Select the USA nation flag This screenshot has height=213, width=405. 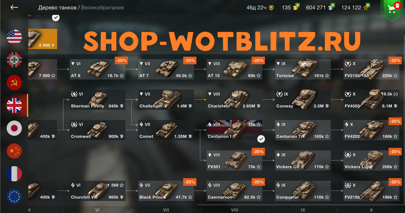14,37
